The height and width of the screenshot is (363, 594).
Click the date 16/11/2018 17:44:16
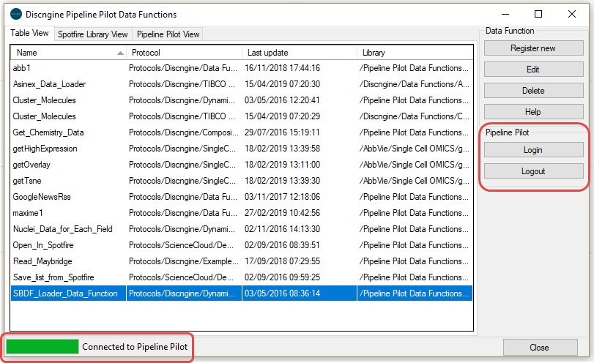tap(282, 68)
